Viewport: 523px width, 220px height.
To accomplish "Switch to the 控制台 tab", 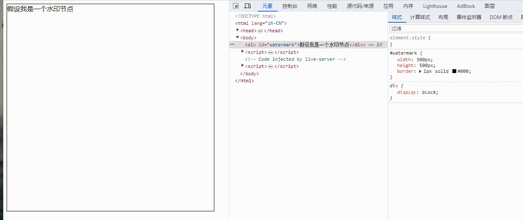I will pyautogui.click(x=290, y=6).
